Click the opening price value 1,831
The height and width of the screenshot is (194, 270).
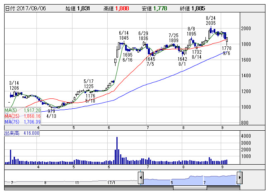pyautogui.click(x=84, y=8)
